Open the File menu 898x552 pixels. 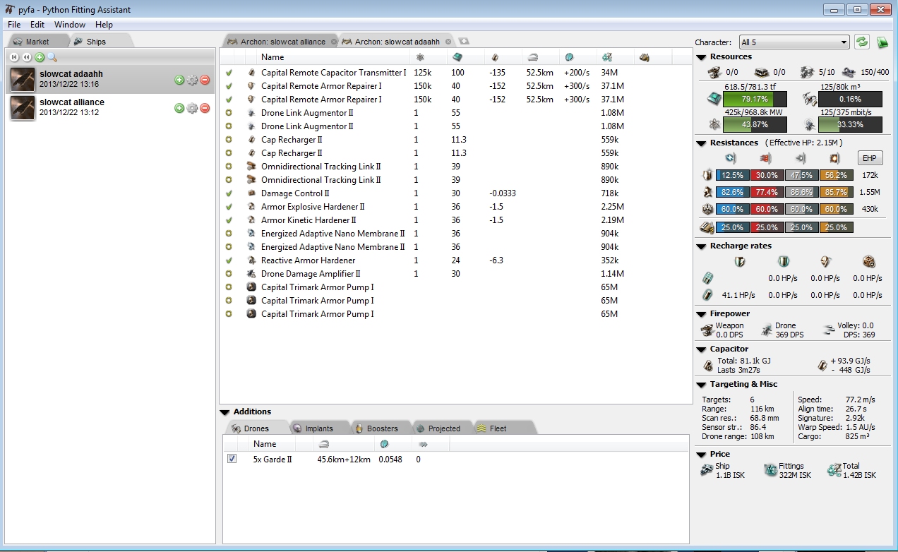point(14,25)
